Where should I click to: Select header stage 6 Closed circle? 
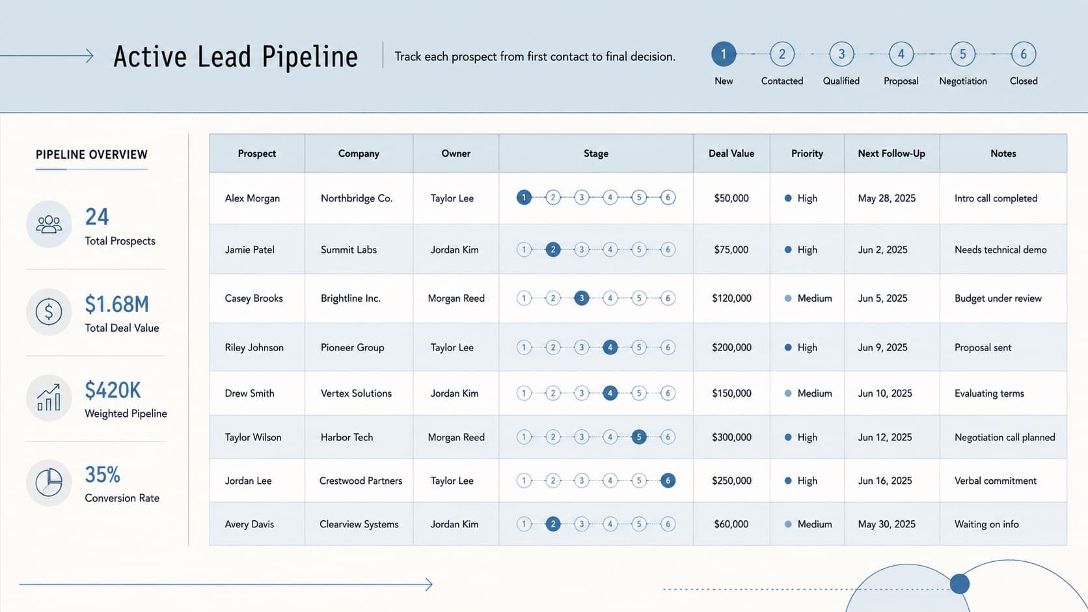coord(1024,54)
